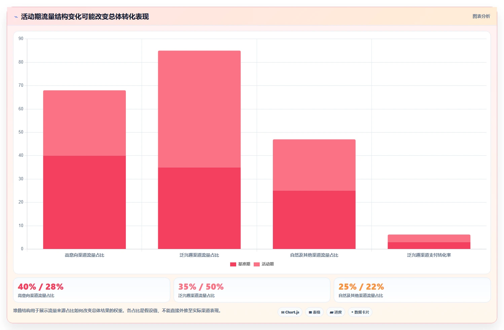Click the 表格 chip

315,312
